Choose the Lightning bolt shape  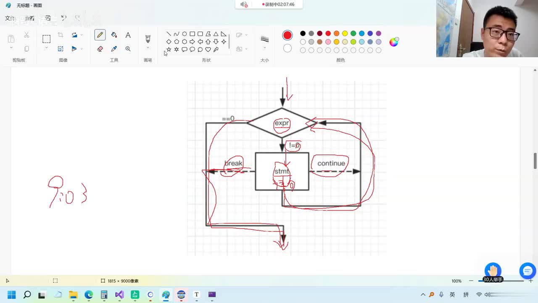(x=216, y=49)
